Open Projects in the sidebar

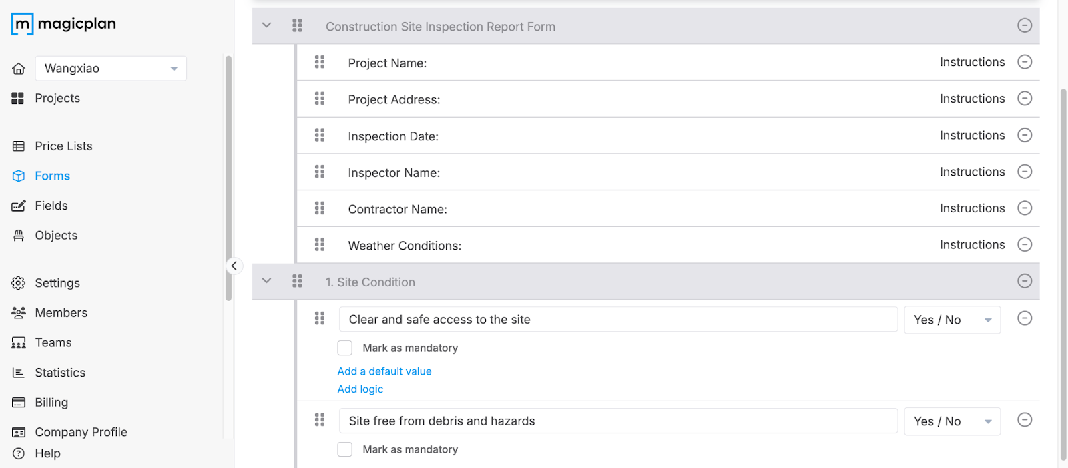pyautogui.click(x=57, y=98)
